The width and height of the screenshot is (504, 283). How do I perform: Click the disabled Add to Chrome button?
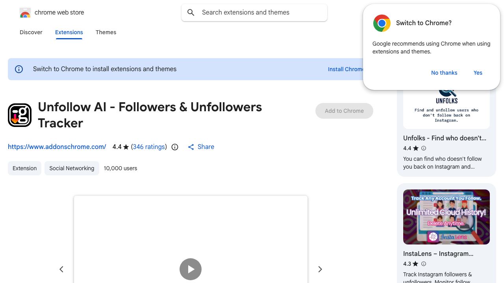point(344,111)
